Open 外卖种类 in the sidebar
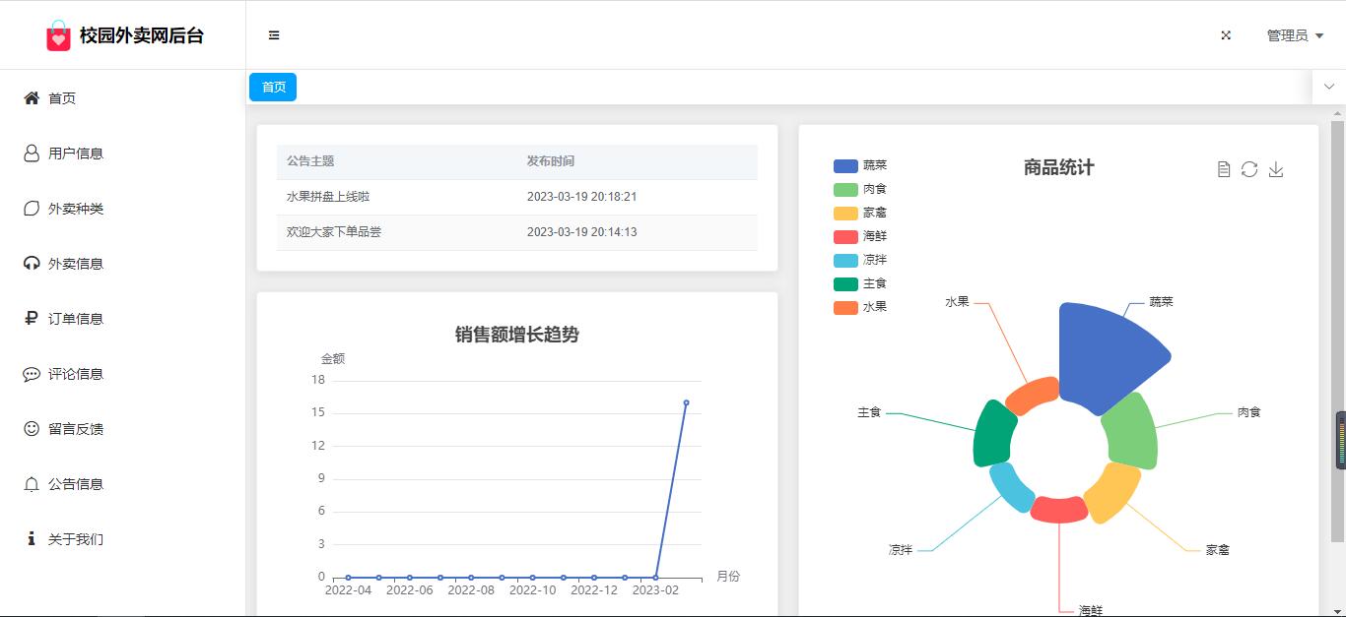The image size is (1346, 617). point(76,209)
